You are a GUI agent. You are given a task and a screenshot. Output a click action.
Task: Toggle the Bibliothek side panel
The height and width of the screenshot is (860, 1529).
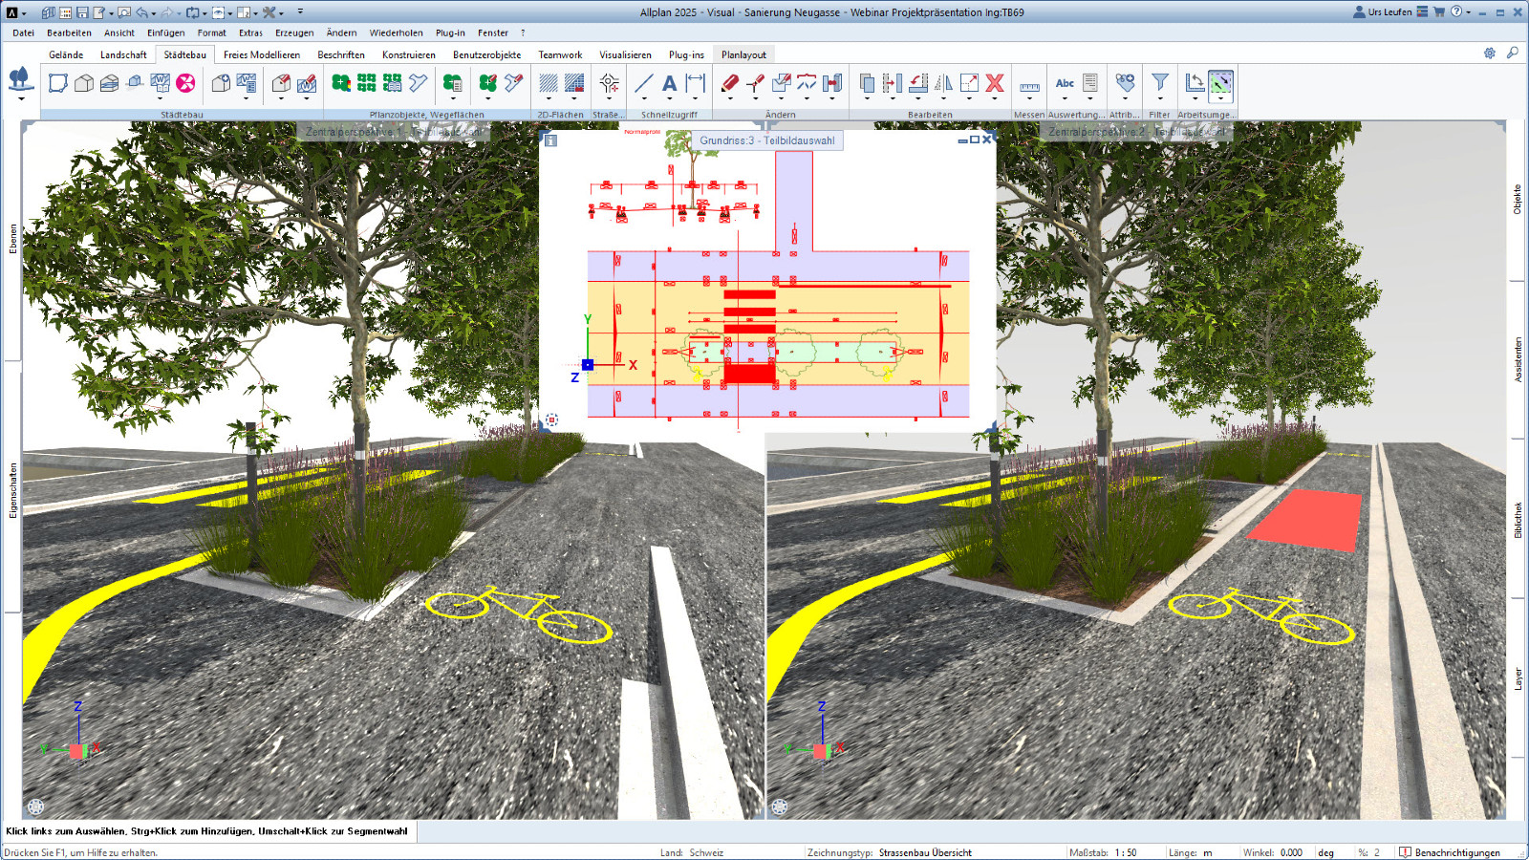point(1518,520)
